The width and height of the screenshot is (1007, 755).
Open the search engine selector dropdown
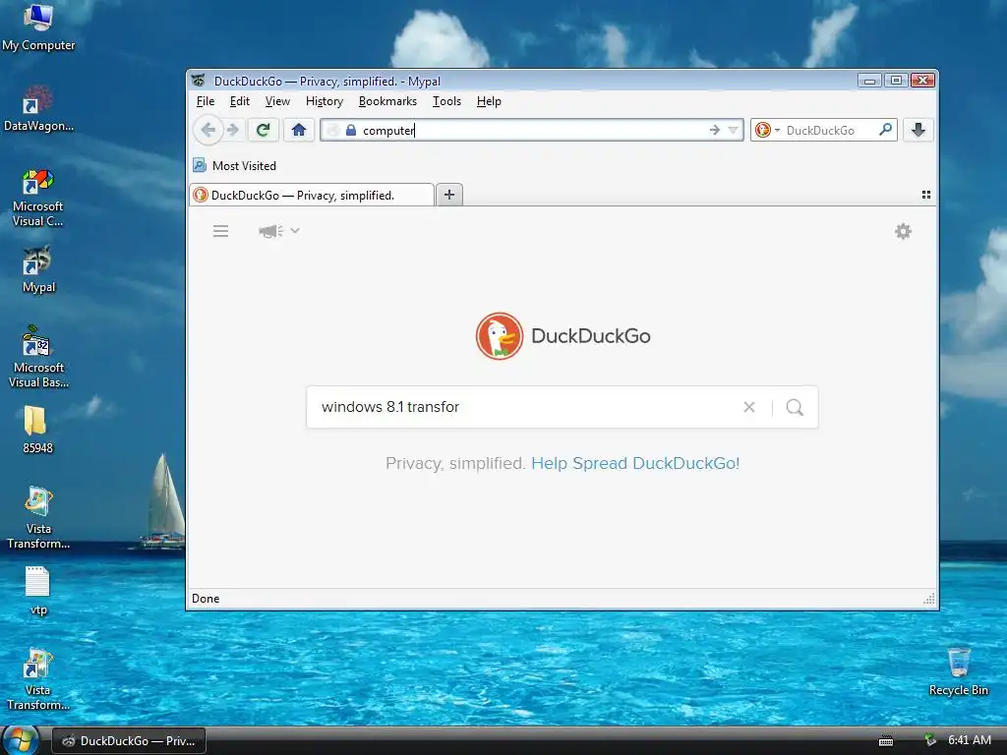767,131
